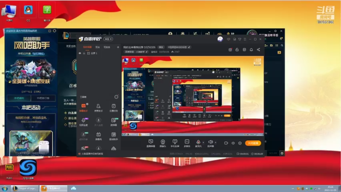Open the middle tool in first toolbox row
The image size is (341, 192).
(x=98, y=108)
